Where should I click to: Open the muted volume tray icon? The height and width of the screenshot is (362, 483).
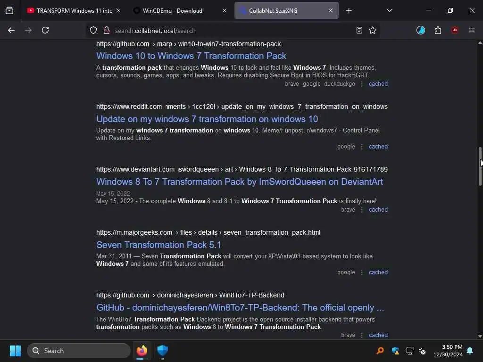tap(422, 351)
